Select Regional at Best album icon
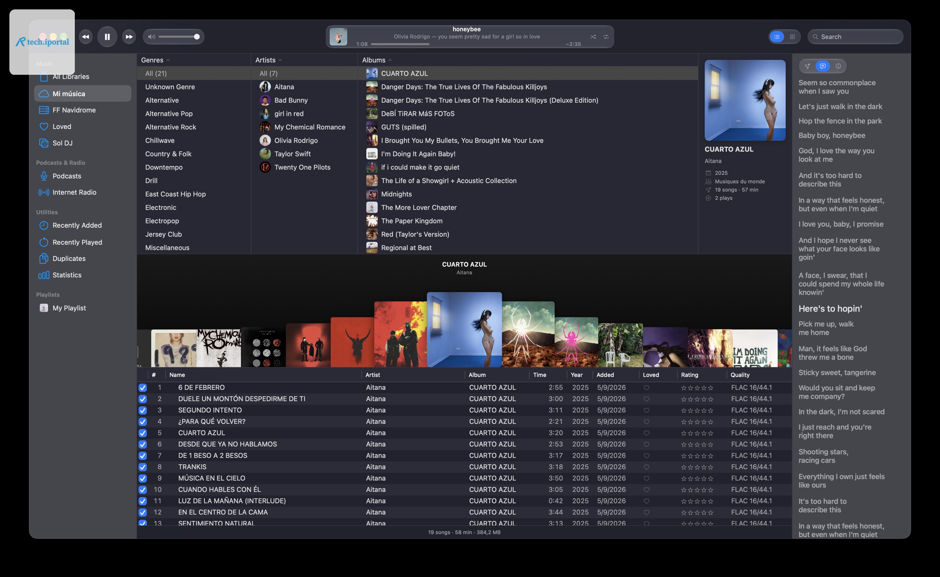Image resolution: width=940 pixels, height=577 pixels. 372,248
